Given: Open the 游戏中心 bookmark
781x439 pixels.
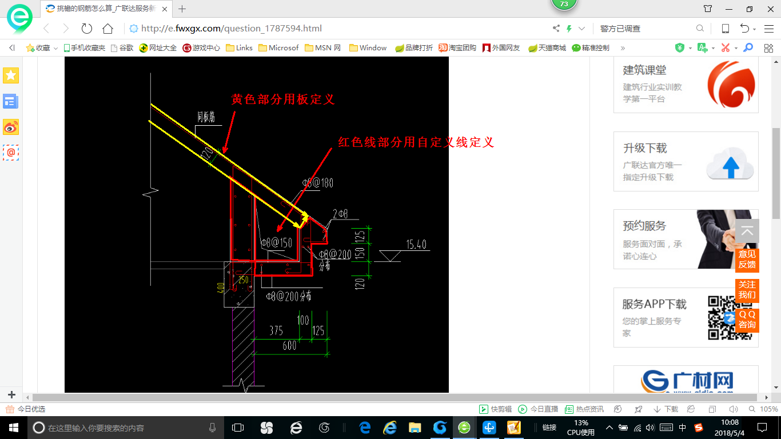Looking at the screenshot, I should pyautogui.click(x=201, y=48).
